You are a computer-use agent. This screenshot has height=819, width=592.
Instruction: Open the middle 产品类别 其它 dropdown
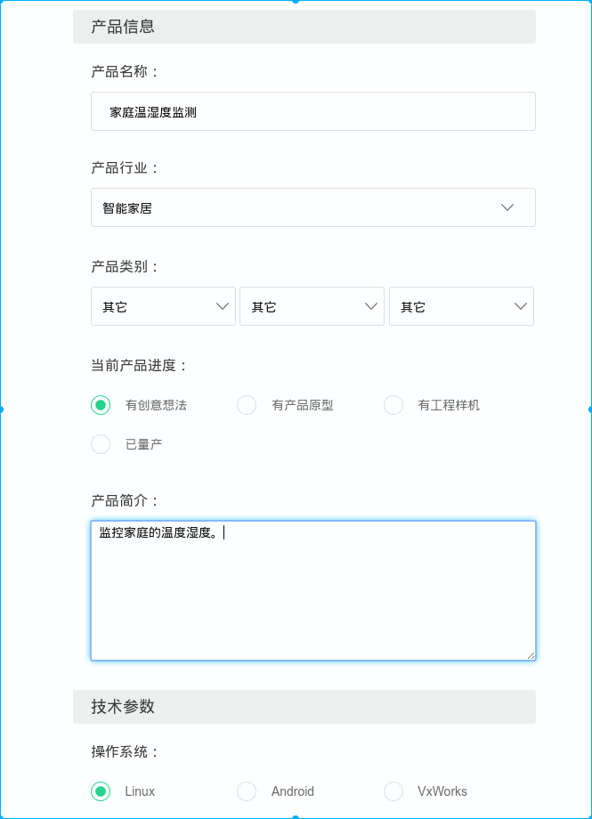click(312, 306)
